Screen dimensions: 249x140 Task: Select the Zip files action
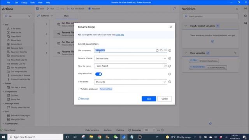(14, 95)
